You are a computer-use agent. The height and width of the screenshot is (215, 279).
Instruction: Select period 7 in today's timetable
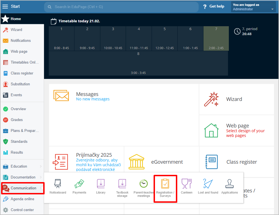[216, 38]
